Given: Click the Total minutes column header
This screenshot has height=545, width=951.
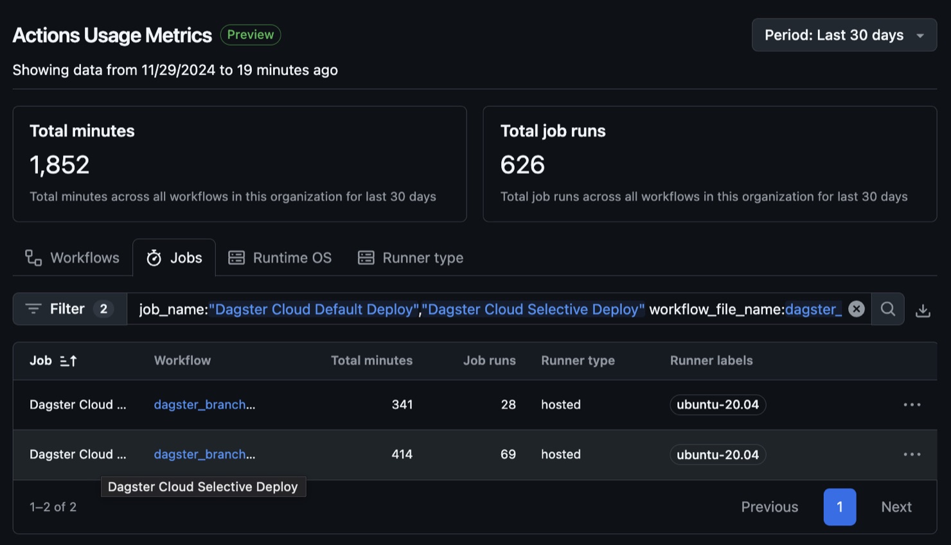Looking at the screenshot, I should (371, 361).
